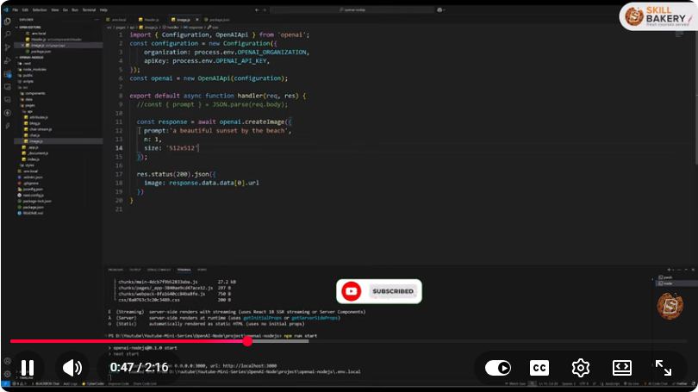Pause the video playback

tap(28, 368)
